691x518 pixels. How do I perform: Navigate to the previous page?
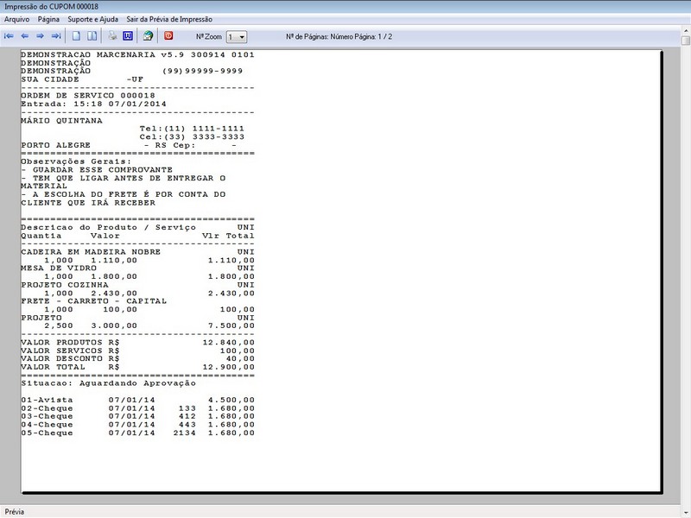pos(26,35)
